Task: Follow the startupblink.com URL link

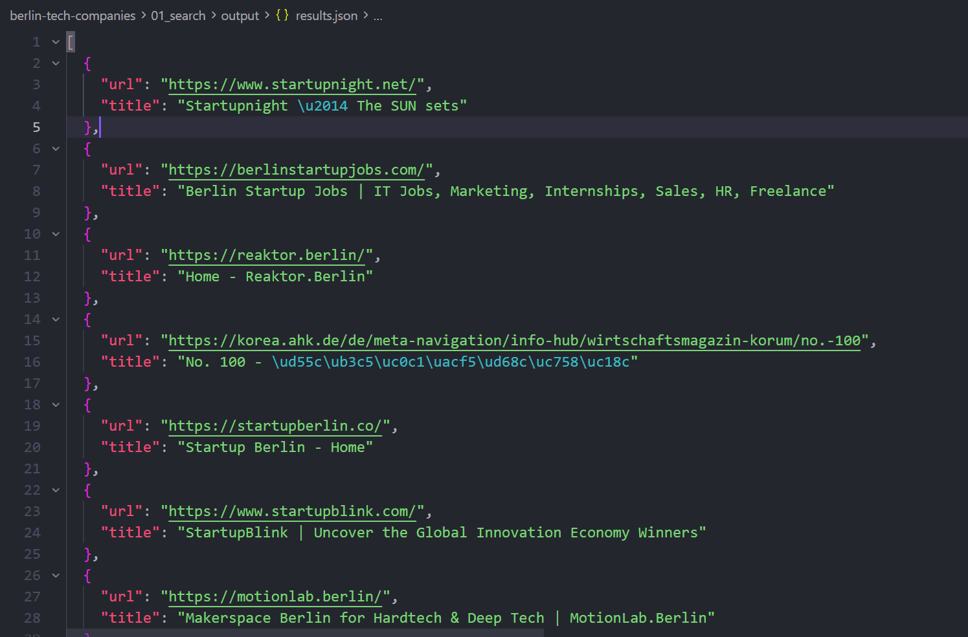Action: coord(292,512)
